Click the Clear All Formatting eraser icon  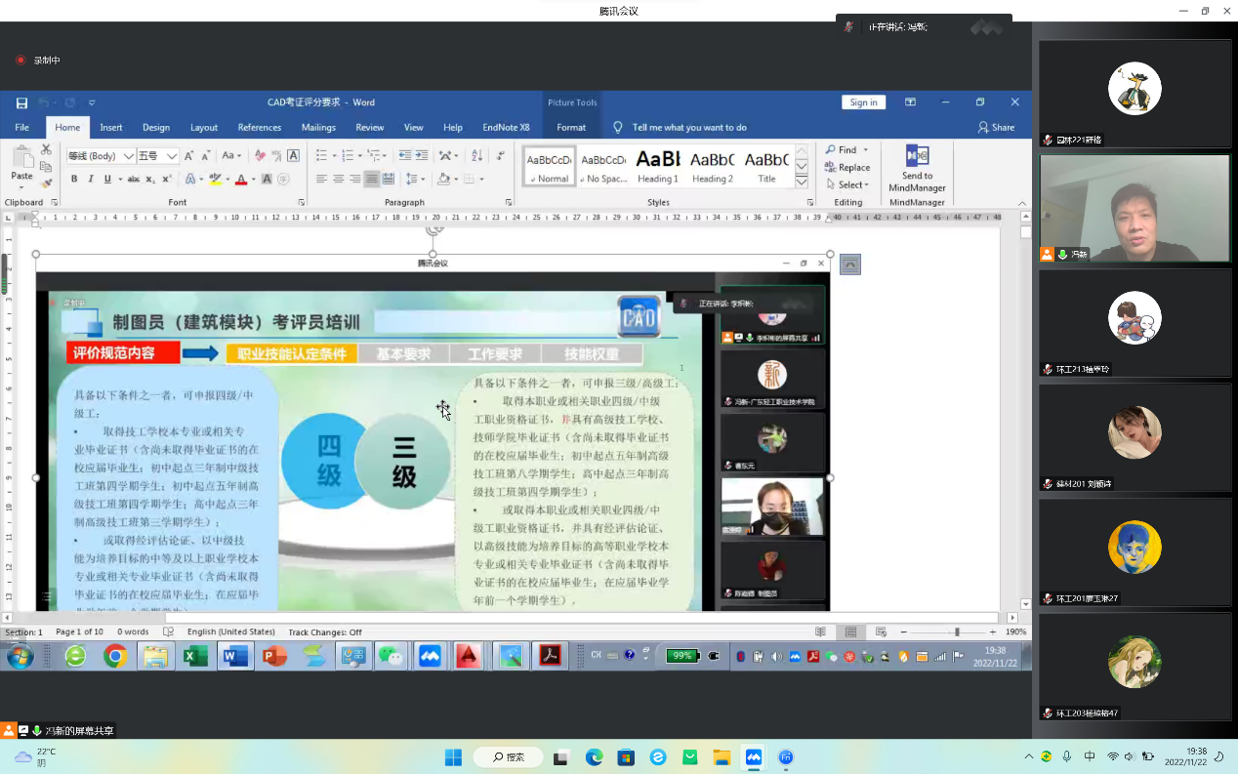[x=260, y=155]
